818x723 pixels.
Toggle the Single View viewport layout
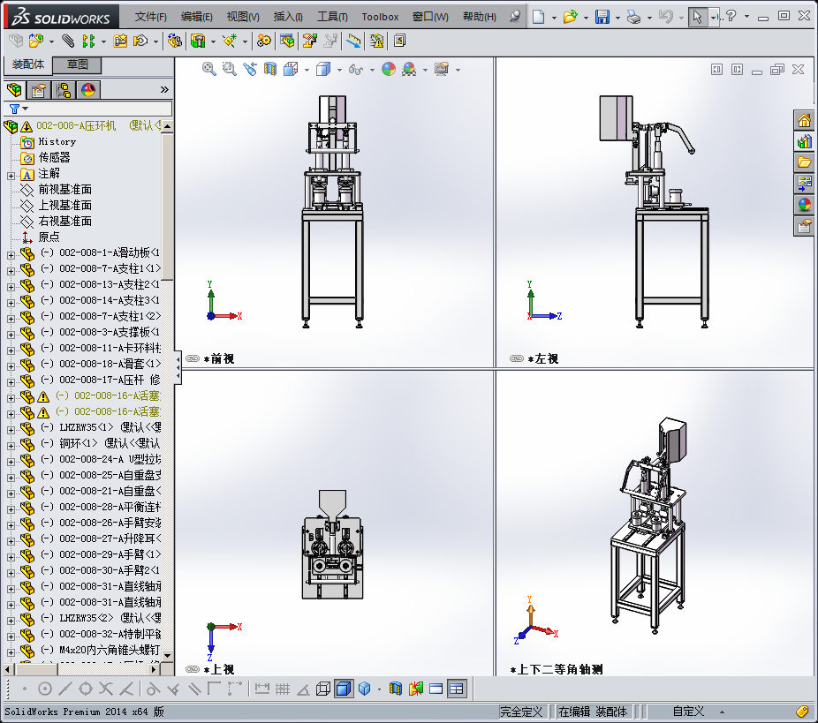(x=436, y=689)
